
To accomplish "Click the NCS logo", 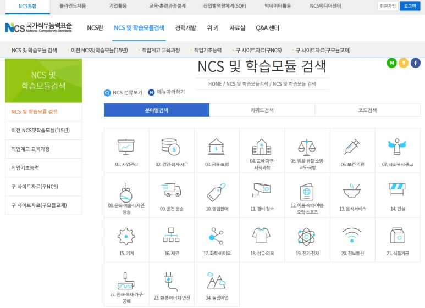I will pos(38,27).
